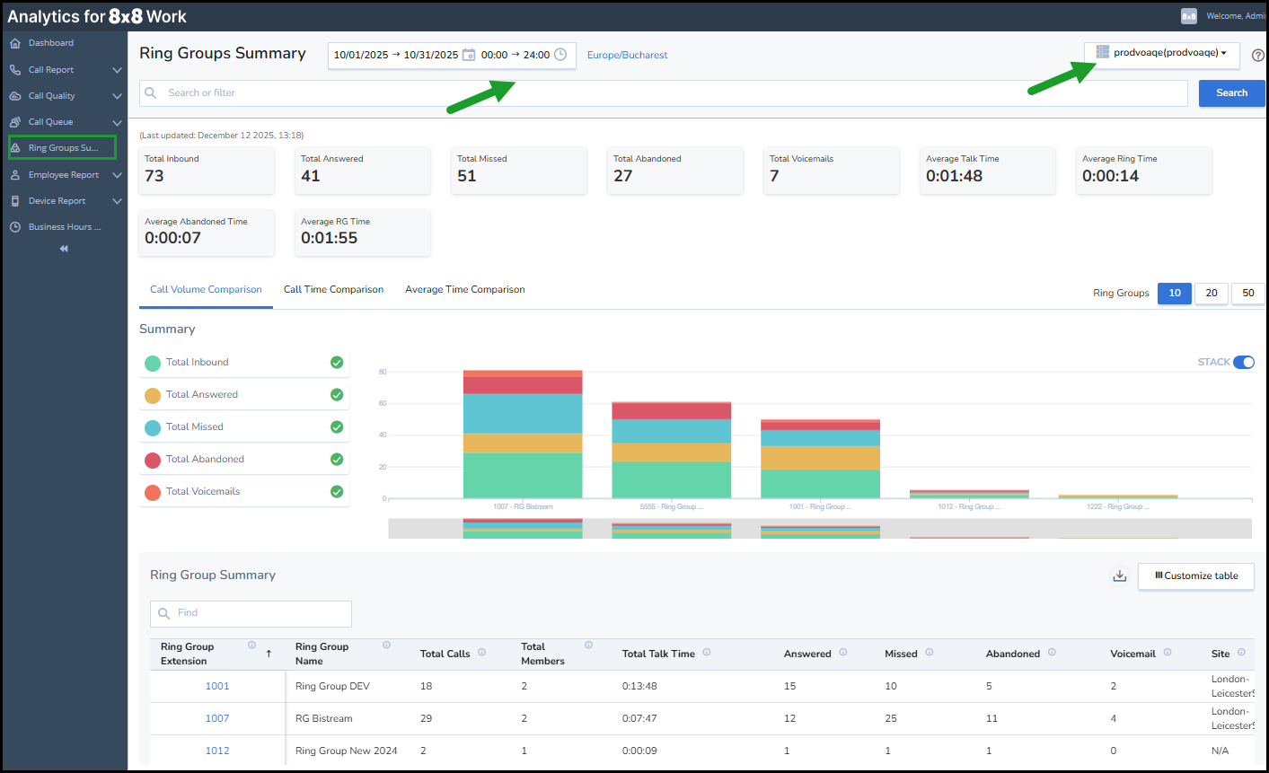The width and height of the screenshot is (1269, 773).
Task: Open ring group extension 1007 link
Action: coord(217,718)
